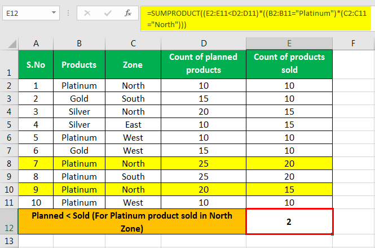Open the Name Box dropdown arrow
The width and height of the screenshot is (375, 248).
[54, 12]
